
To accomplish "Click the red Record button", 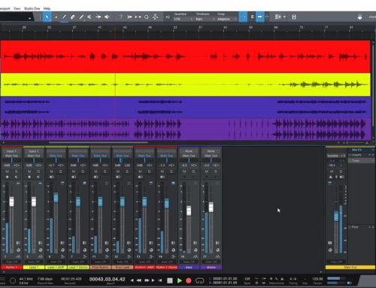I will (x=189, y=280).
